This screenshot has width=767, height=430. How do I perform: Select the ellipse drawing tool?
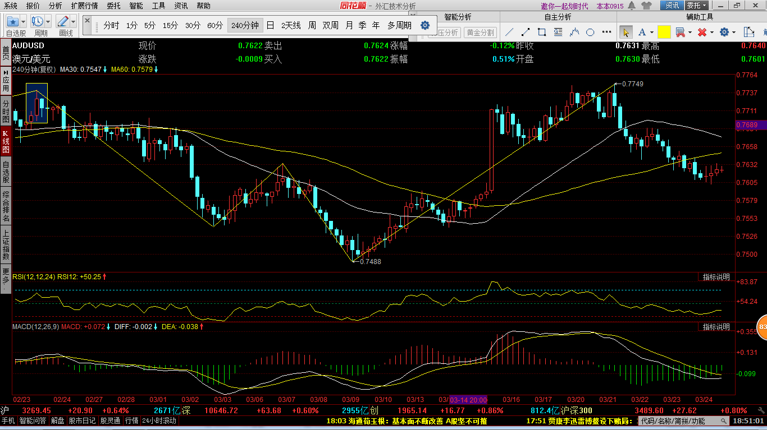591,33
